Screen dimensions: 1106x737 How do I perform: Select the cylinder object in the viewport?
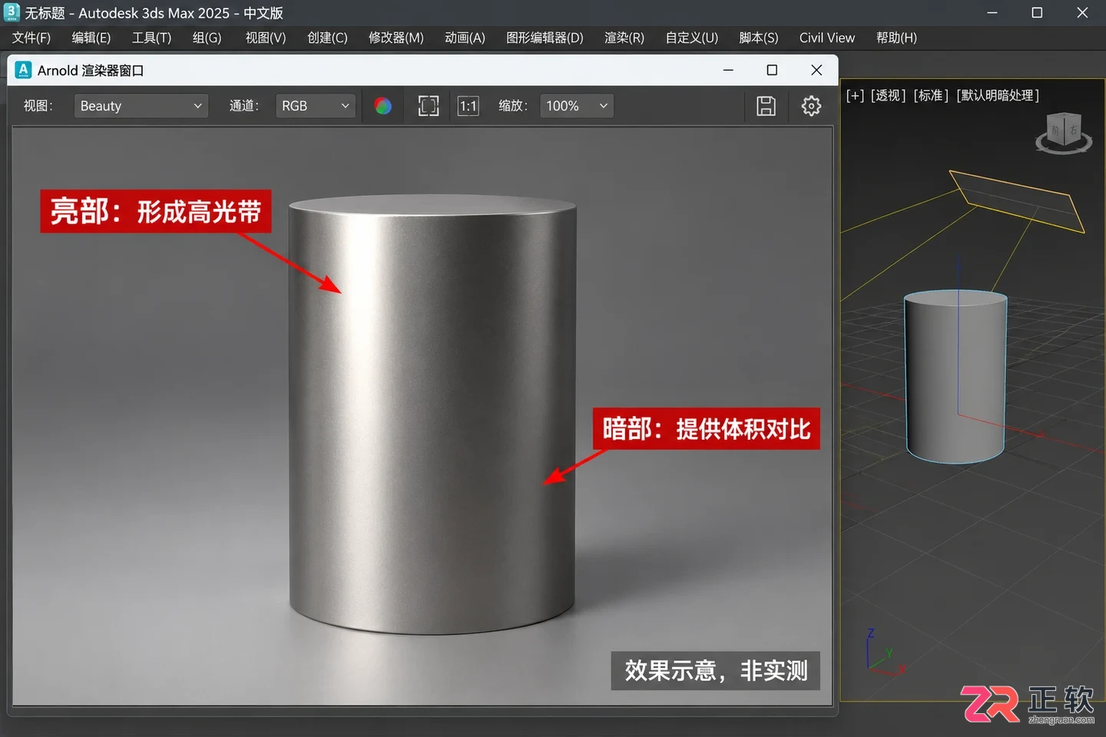[955, 376]
